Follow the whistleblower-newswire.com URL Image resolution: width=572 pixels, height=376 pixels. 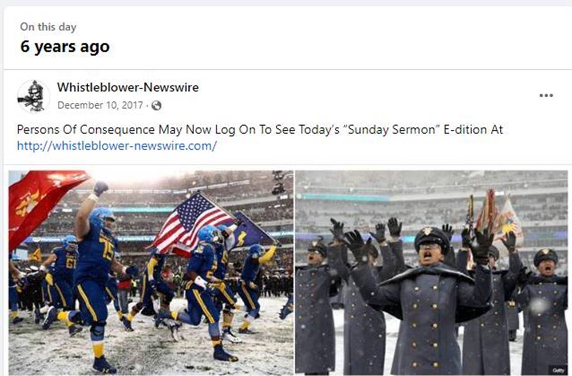coord(117,146)
